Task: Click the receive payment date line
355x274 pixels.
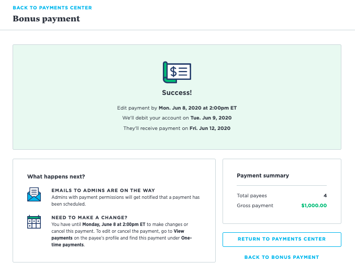Action: point(177,128)
